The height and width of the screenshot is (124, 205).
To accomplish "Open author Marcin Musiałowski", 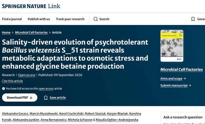I will pos(44,114).
